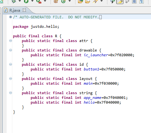Viewport: 151px width, 133px height.
Task: Switch to the R.java editor tab
Action: click(x=15, y=10)
